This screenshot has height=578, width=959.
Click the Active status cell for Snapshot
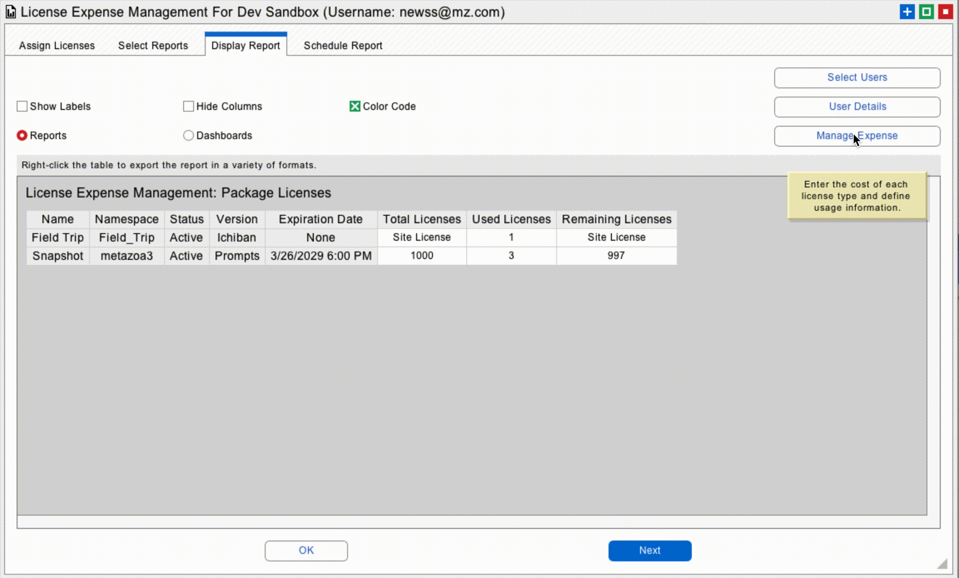pos(186,256)
